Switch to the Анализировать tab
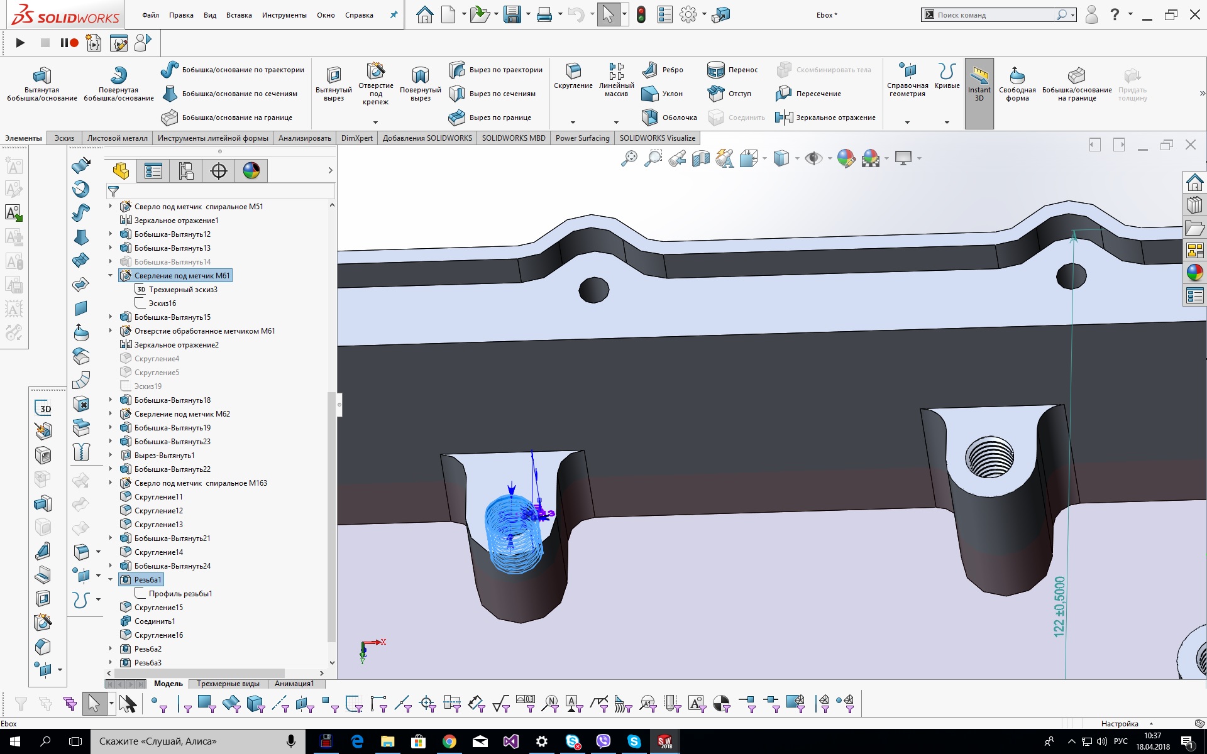This screenshot has height=754, width=1207. (x=305, y=138)
